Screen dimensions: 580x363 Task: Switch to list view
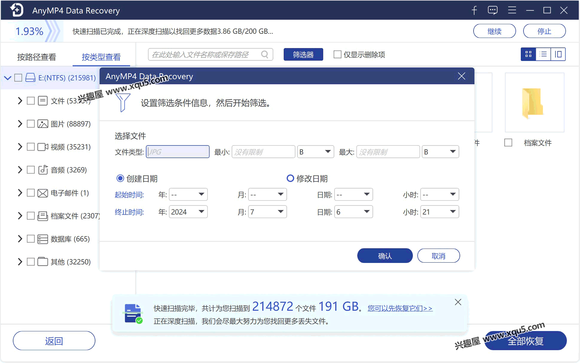pos(543,54)
